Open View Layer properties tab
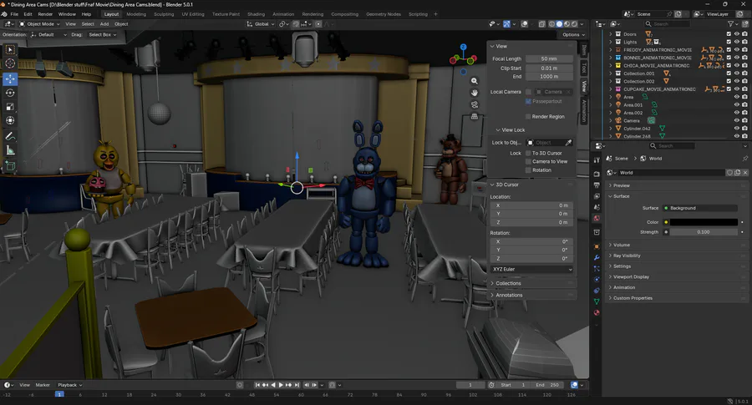Screen dimensions: 752x405 click(x=597, y=196)
